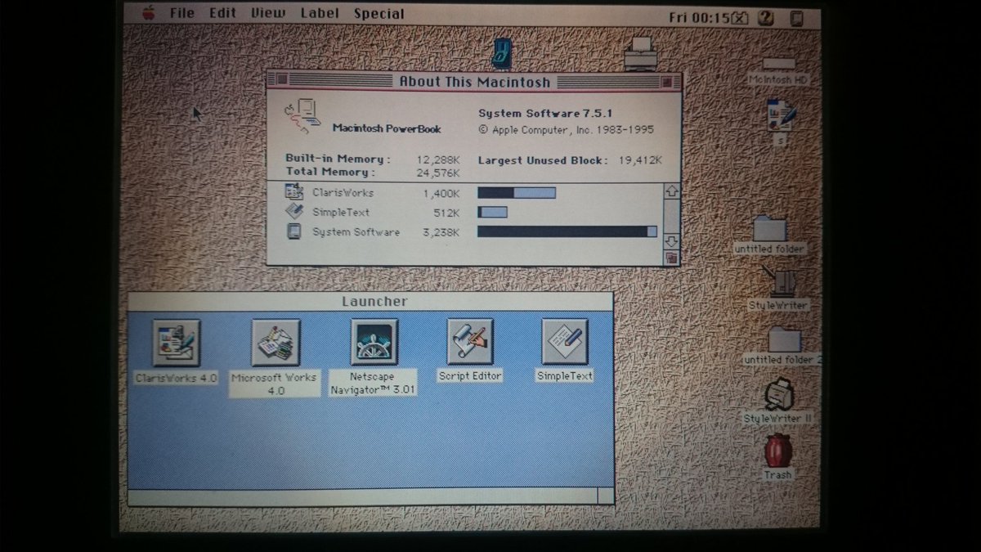The width and height of the screenshot is (981, 552).
Task: Open the File menu
Action: tap(182, 13)
